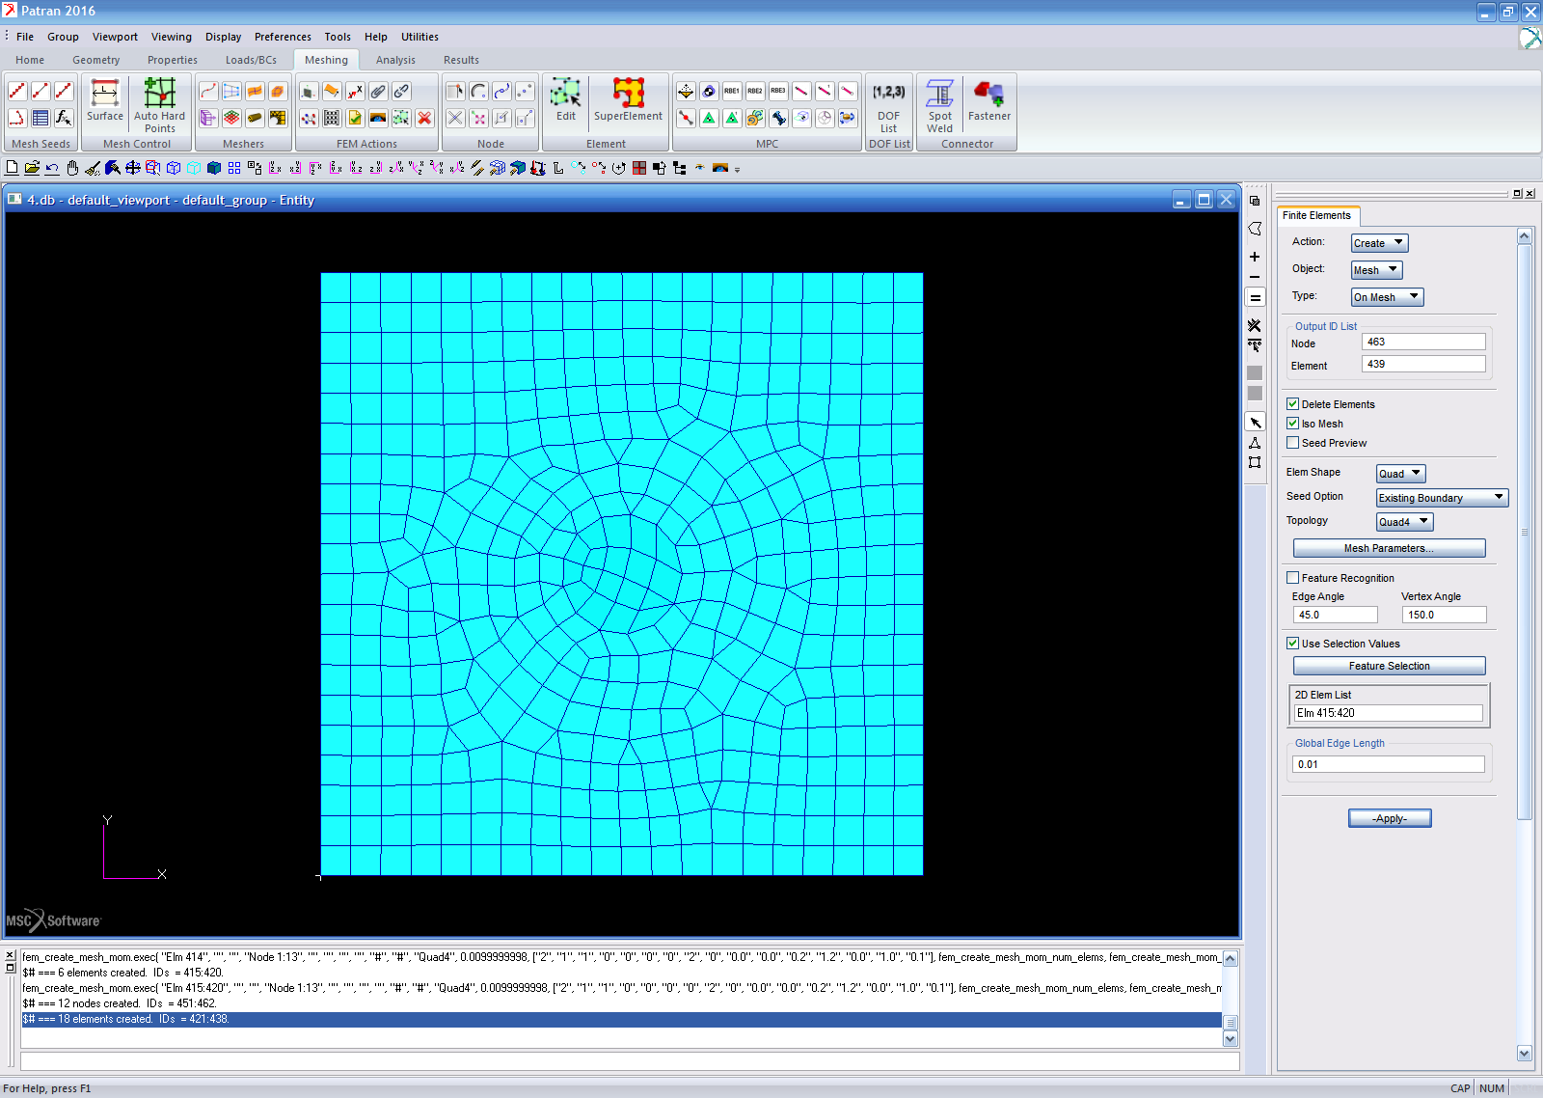Viewport: 1543px width, 1098px height.
Task: Expand the quick toolbar overflow arrow
Action: [x=737, y=169]
